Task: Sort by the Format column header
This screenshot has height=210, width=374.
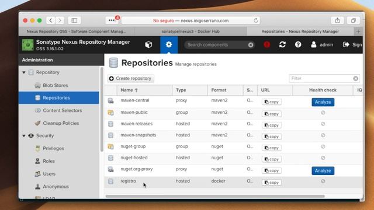Action: [x=226, y=90]
